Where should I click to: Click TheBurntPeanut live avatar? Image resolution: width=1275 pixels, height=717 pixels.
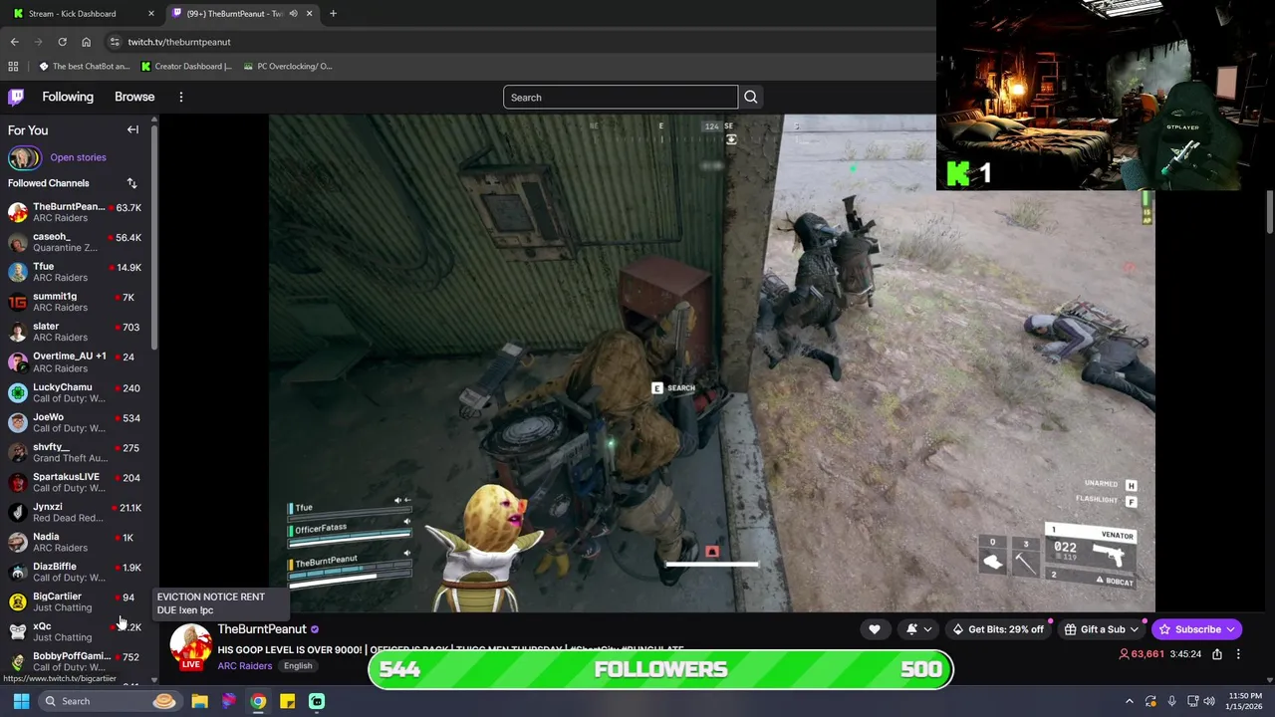[190, 647]
